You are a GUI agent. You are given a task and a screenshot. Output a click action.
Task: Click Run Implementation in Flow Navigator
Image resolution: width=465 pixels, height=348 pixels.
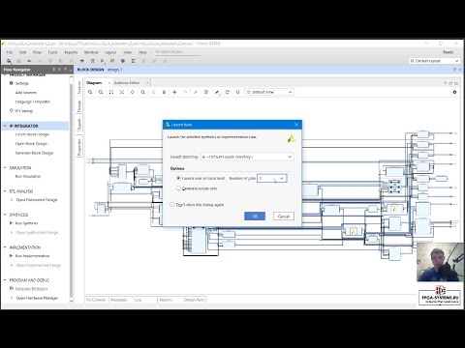[33, 256]
